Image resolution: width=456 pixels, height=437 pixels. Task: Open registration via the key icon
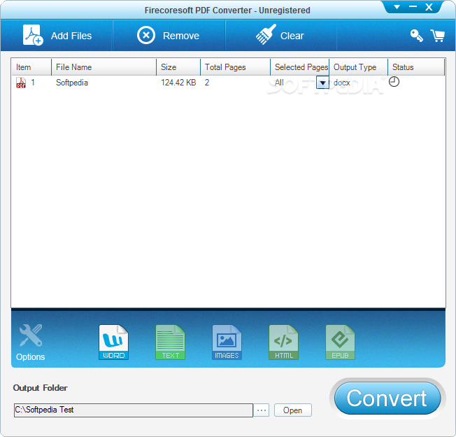coord(416,36)
